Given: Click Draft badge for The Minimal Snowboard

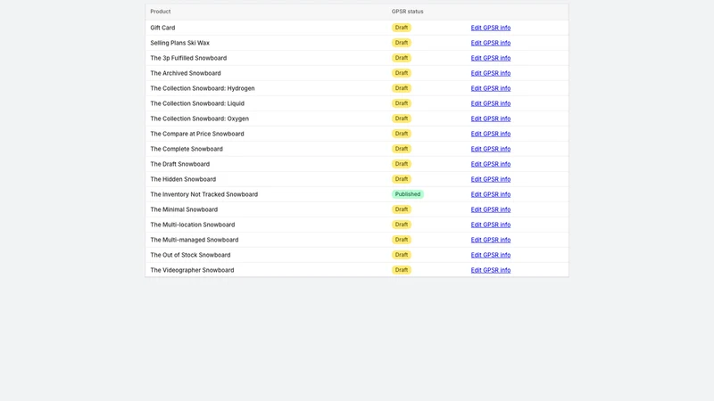Looking at the screenshot, I should pyautogui.click(x=401, y=209).
